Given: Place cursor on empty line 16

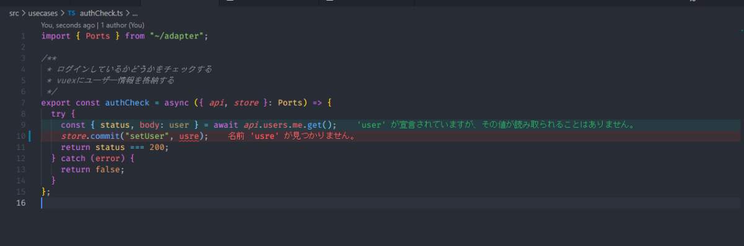Looking at the screenshot, I should (x=391, y=203).
